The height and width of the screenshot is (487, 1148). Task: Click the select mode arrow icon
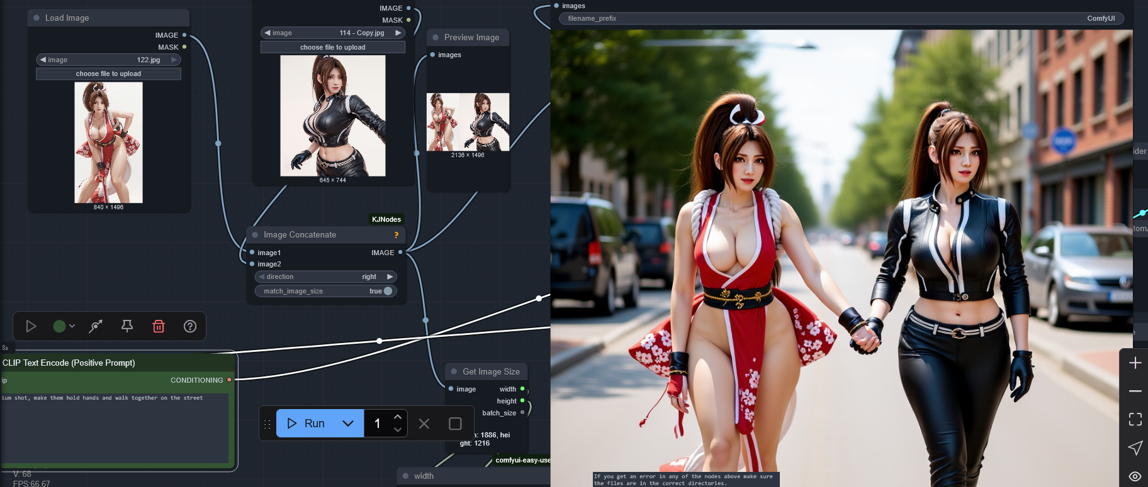pyautogui.click(x=1135, y=447)
